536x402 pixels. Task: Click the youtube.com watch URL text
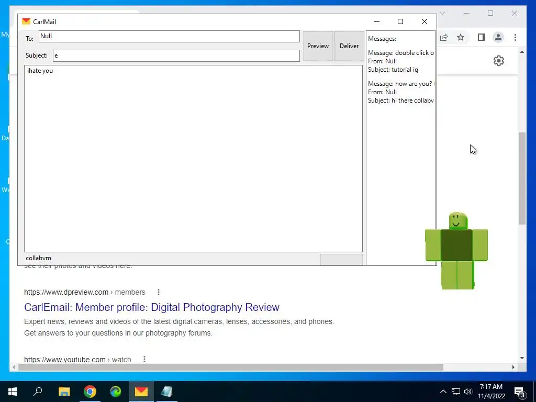(77, 359)
